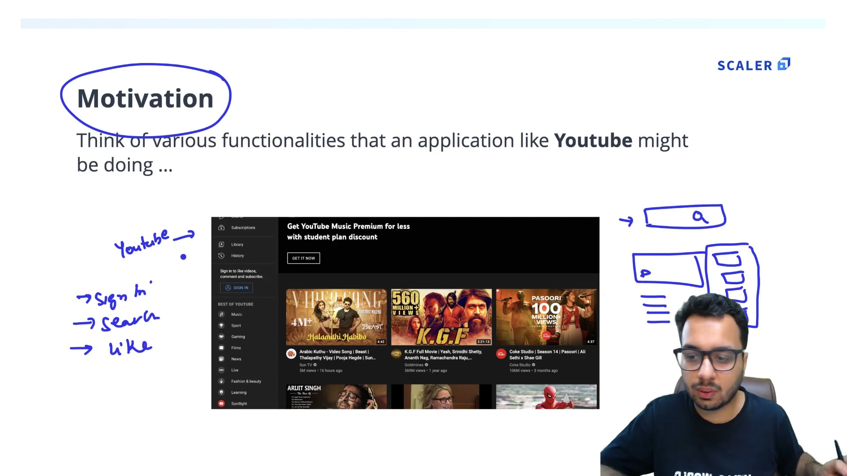Play the thumbnail of woman with glasses
Viewport: 847px width, 476px height.
[x=441, y=397]
